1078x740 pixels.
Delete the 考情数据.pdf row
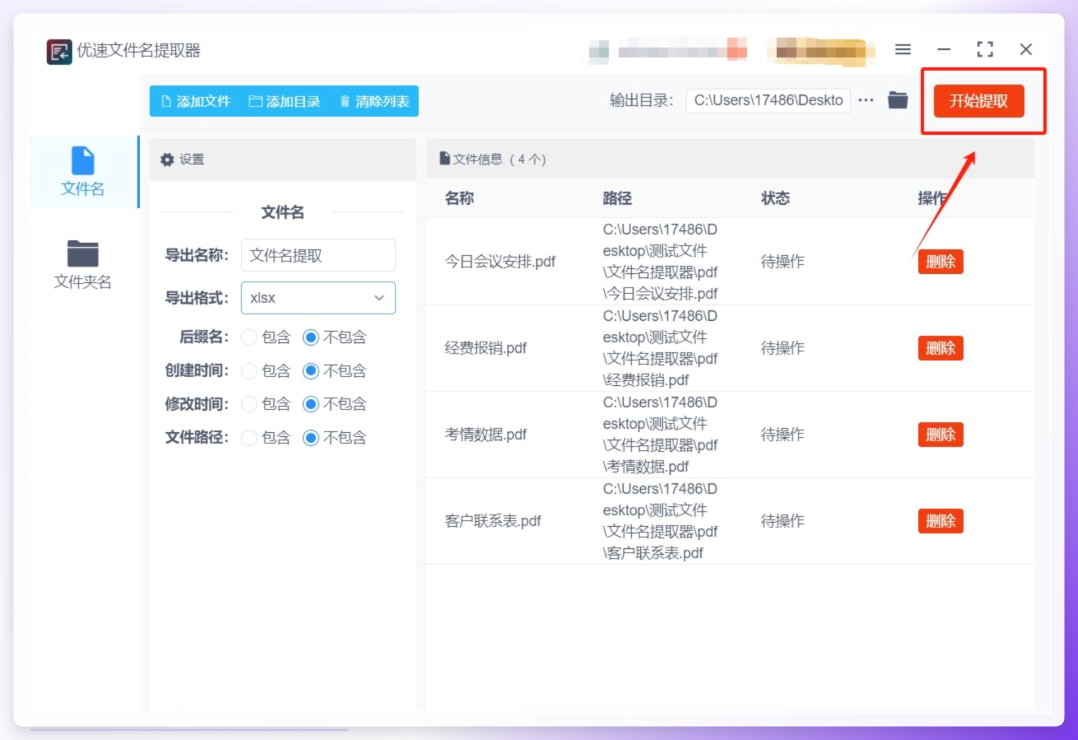940,434
